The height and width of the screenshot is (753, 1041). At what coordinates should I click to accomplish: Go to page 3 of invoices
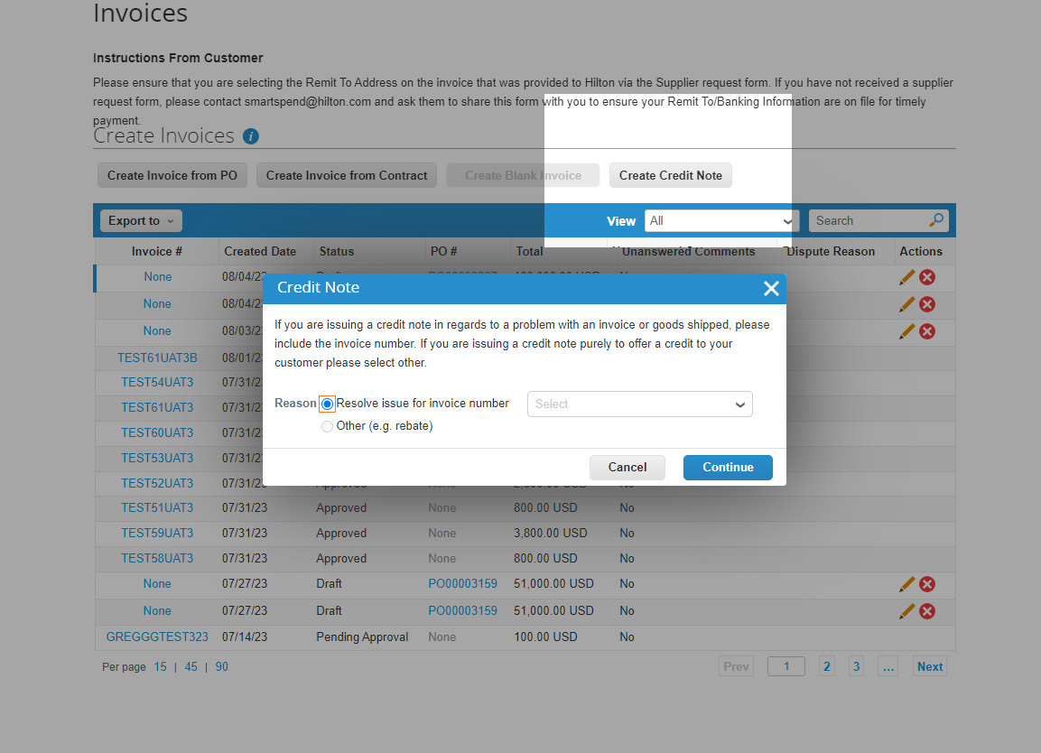856,666
